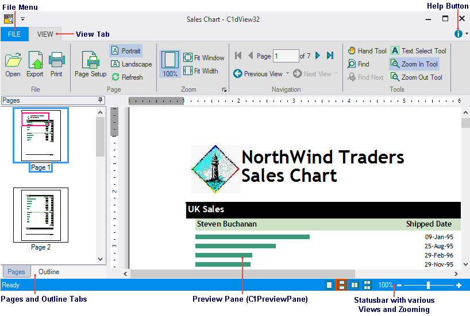Image resolution: width=470 pixels, height=316 pixels.
Task: Activate the Zoom Out Tool
Action: pyautogui.click(x=417, y=77)
